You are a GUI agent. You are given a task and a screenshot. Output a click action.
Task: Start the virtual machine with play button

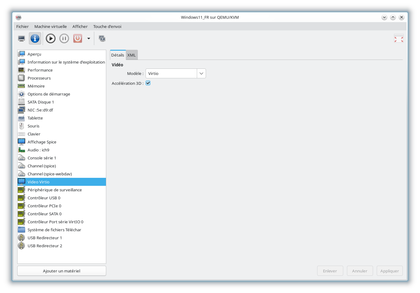pos(51,38)
